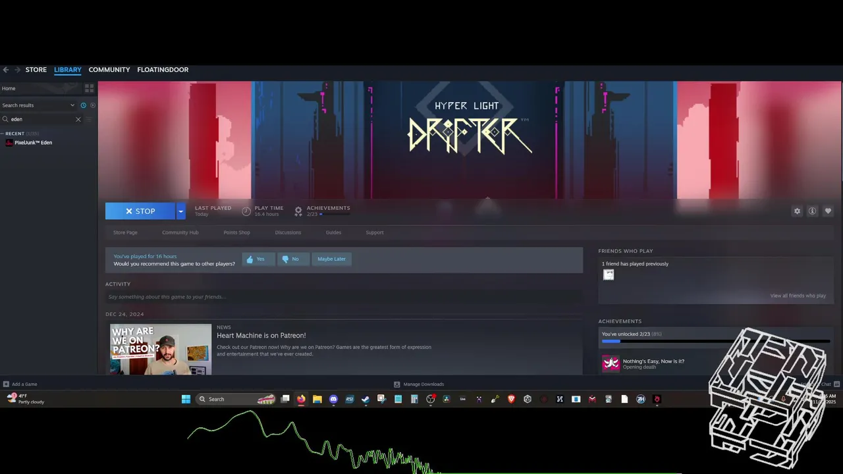
Task: Collapse the RECENT category
Action: tap(3, 134)
